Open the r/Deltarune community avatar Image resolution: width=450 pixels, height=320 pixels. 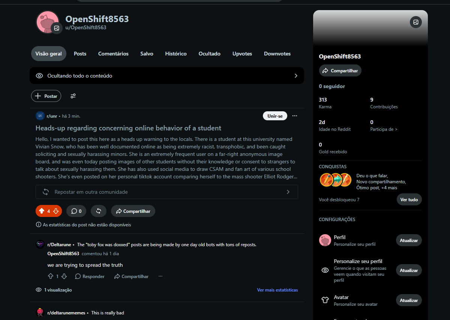[40, 244]
